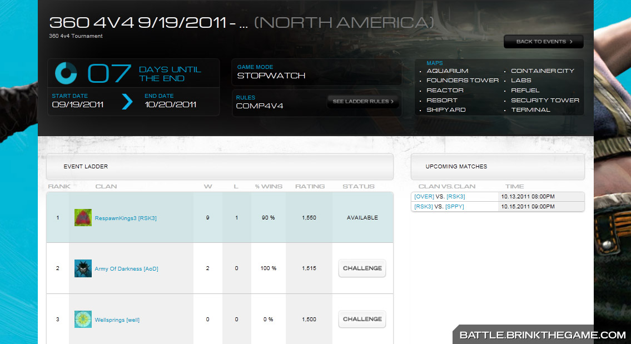Click [SPPY] clan in upcoming matches
The height and width of the screenshot is (344, 631).
coord(454,207)
